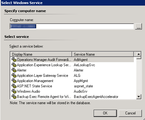Click ASP.NET State Service gear icon
This screenshot has height=120, width=145.
pos(14,86)
